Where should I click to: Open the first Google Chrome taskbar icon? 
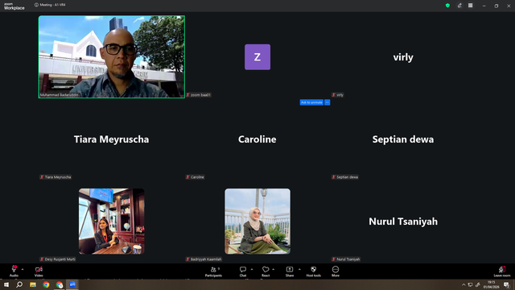pos(46,284)
